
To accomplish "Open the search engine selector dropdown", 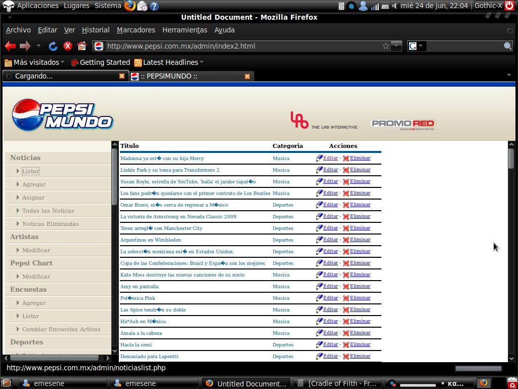I will coord(416,46).
